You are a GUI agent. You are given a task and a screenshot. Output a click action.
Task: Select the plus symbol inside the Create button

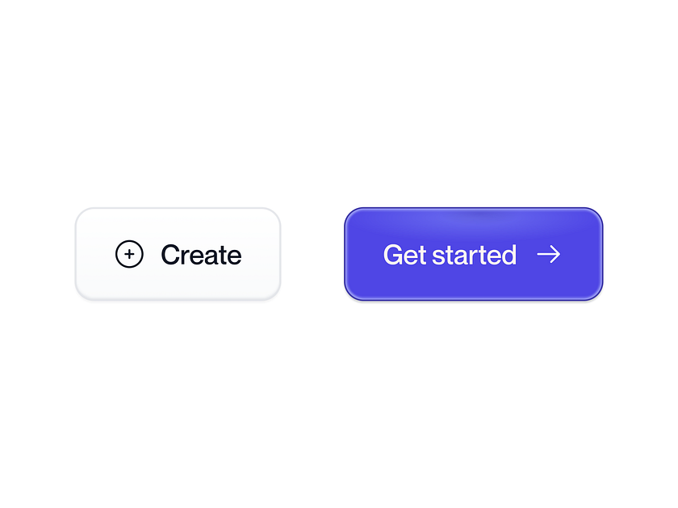(129, 255)
